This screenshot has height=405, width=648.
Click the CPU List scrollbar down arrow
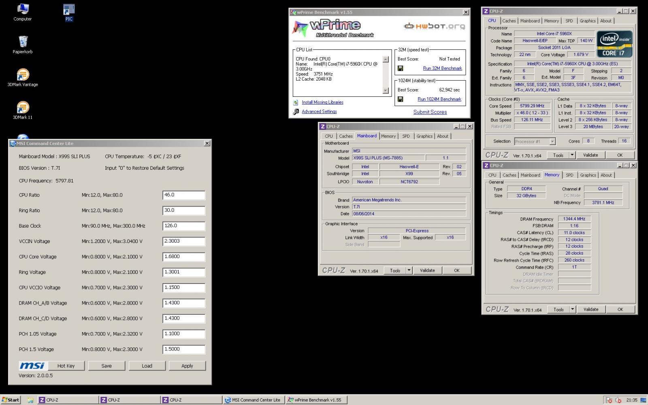pos(386,91)
